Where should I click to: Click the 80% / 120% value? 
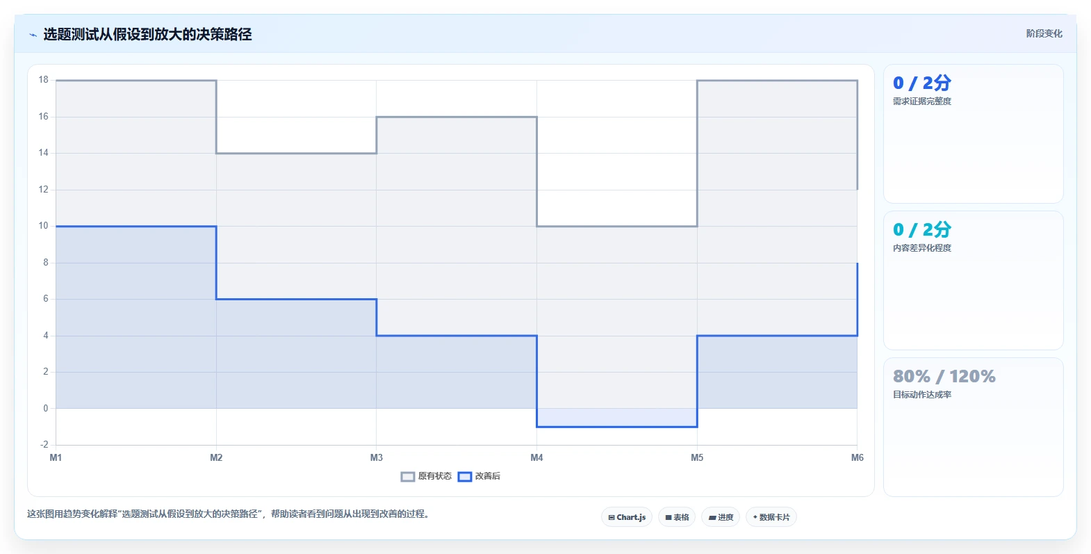(x=944, y=377)
